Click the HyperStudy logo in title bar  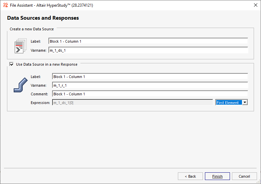(6, 5)
